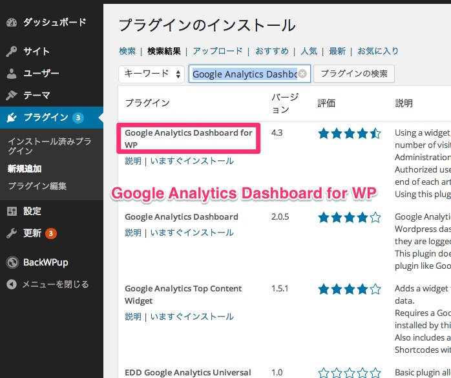The height and width of the screenshot is (378, 451).
Task: Click version 2.0.5 cell
Action: pos(280,216)
